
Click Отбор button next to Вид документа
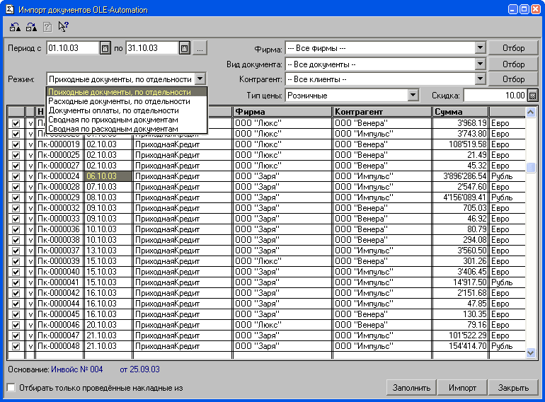pos(513,64)
